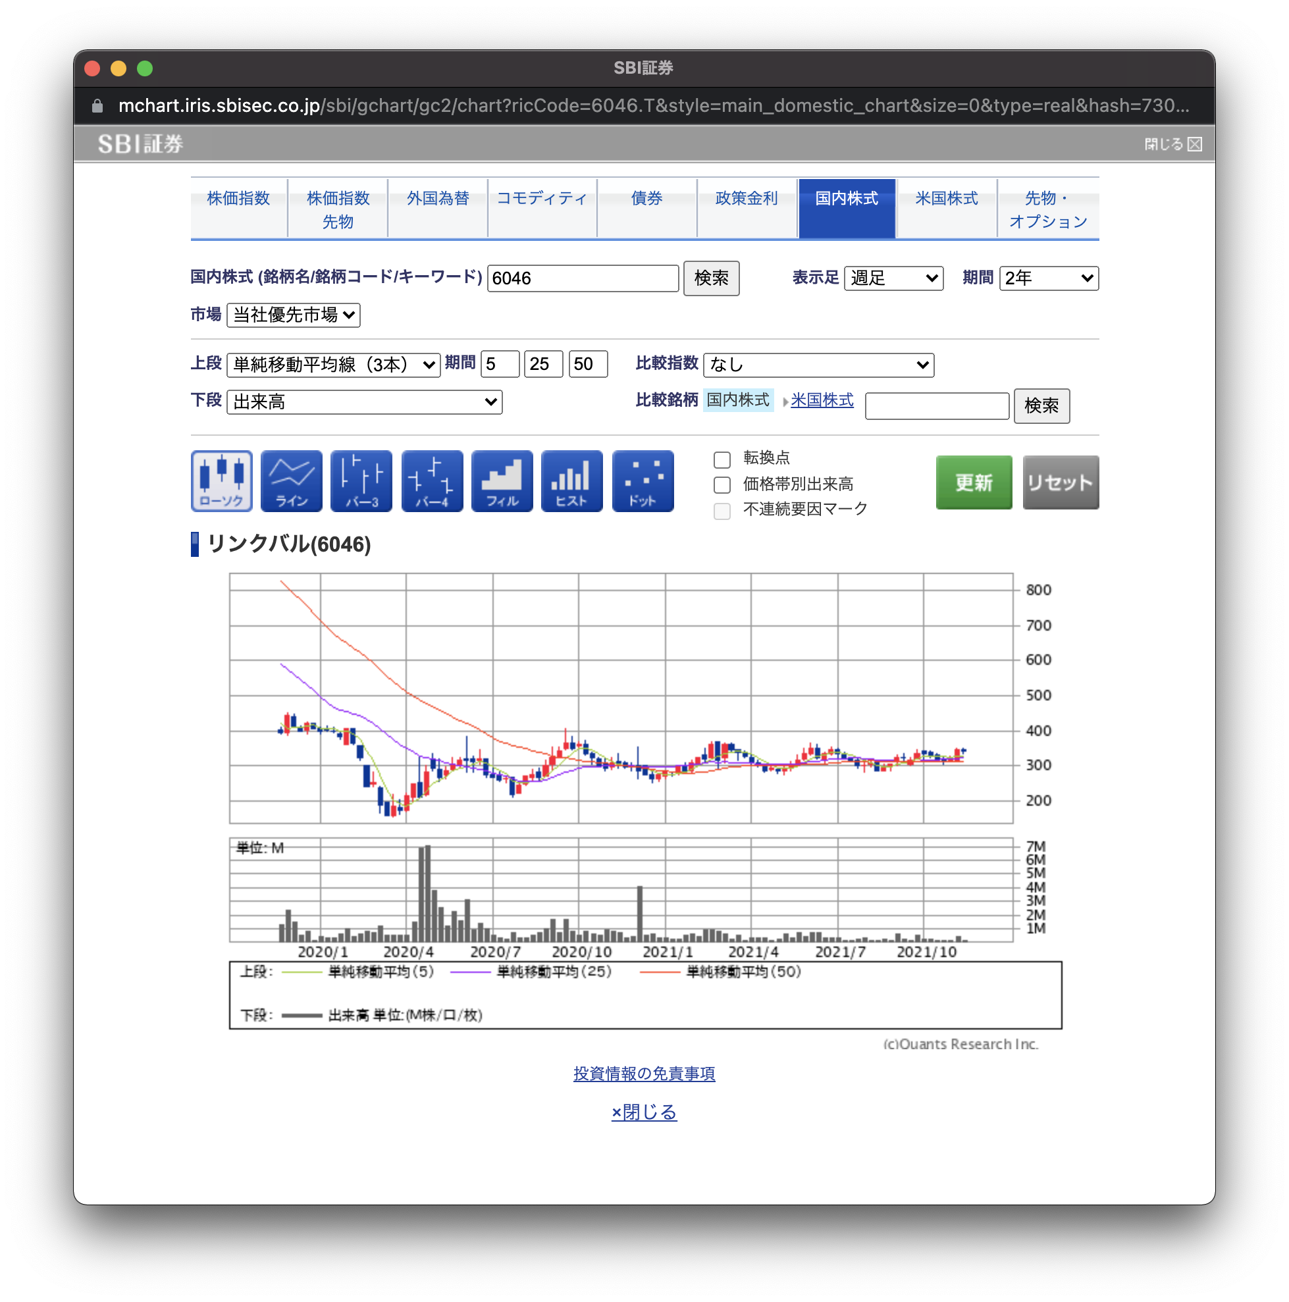Click the browser address bar URL

point(653,106)
